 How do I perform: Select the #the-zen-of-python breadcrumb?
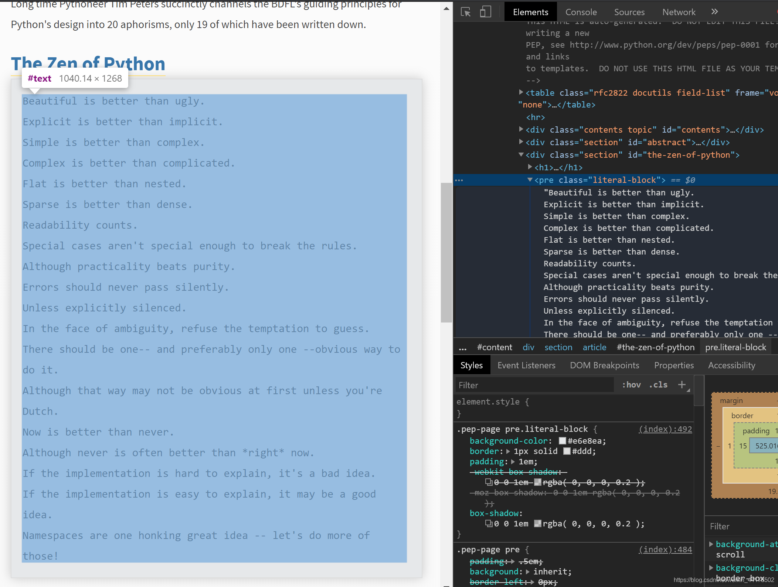656,348
